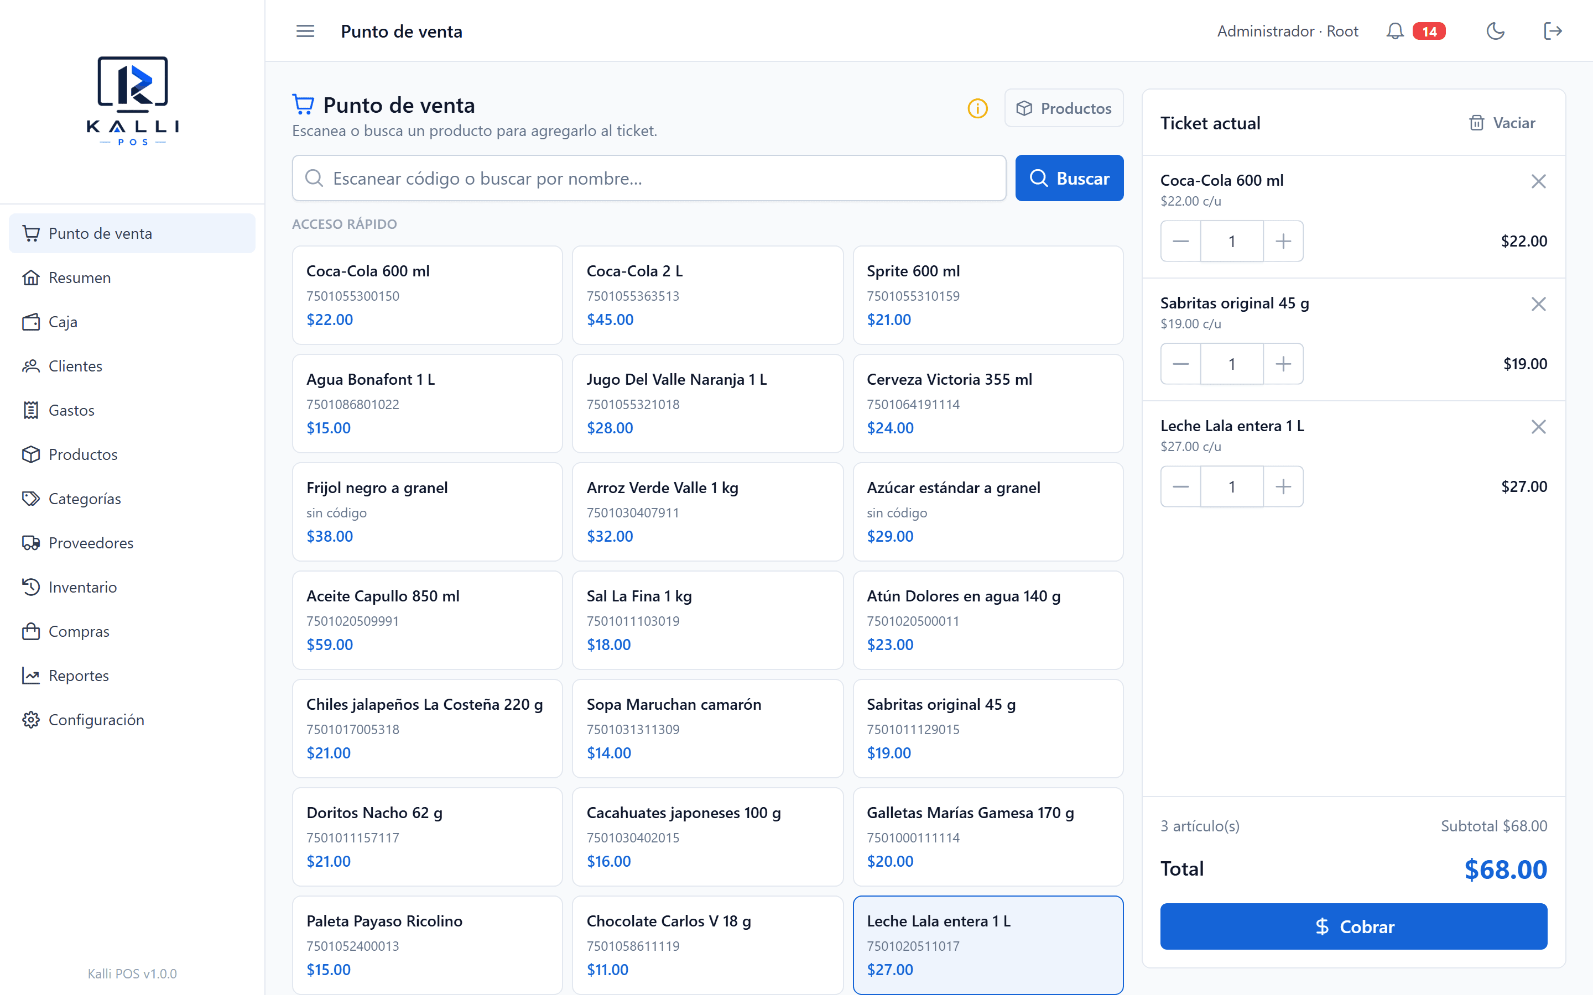This screenshot has width=1593, height=995.
Task: Click Kalli POS v1.0.0 version text
Action: [x=132, y=973]
